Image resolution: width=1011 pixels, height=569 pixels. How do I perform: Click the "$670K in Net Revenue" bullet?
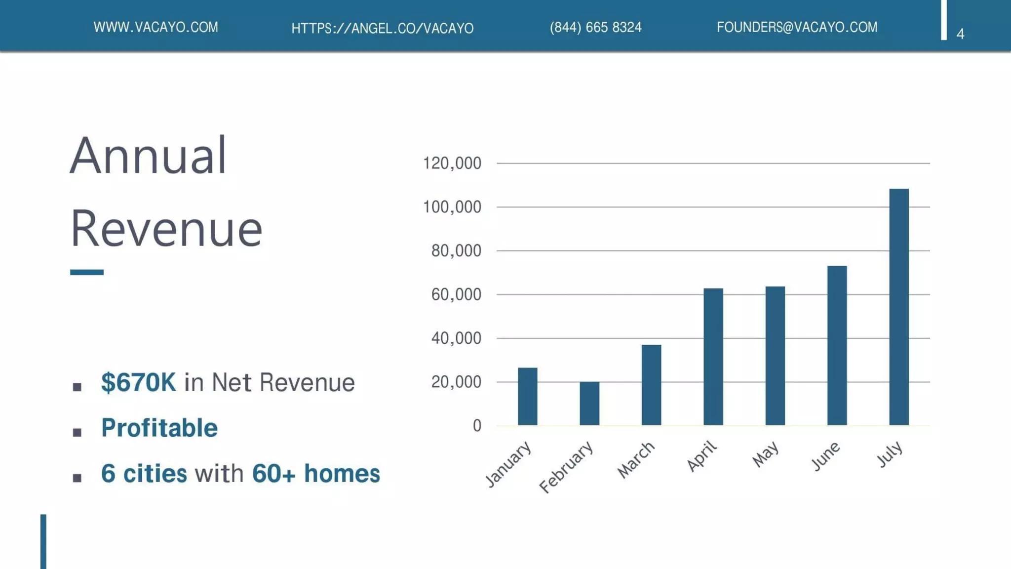coord(228,382)
